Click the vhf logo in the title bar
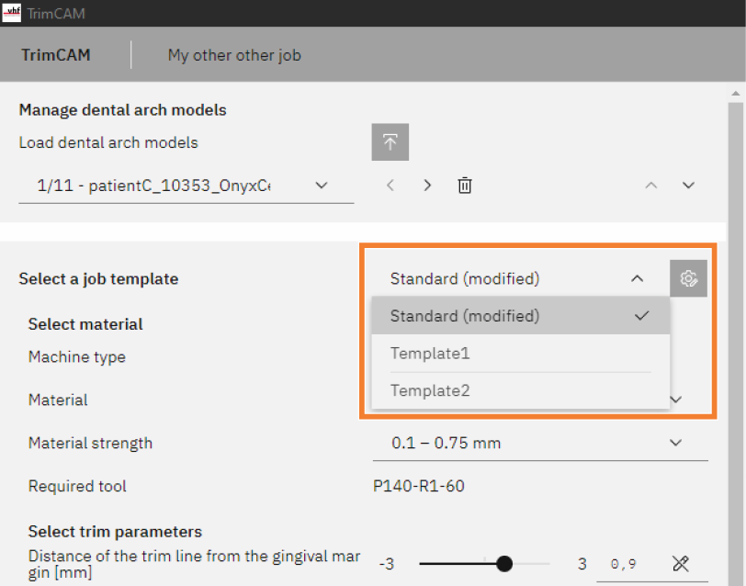This screenshot has width=746, height=586. coord(12,13)
